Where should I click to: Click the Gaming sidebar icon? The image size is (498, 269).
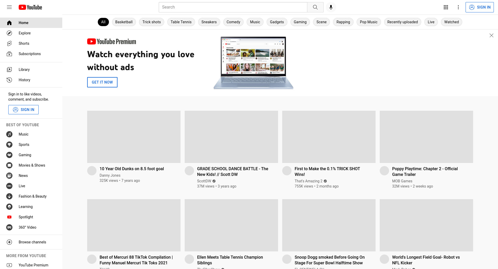[x=9, y=155]
